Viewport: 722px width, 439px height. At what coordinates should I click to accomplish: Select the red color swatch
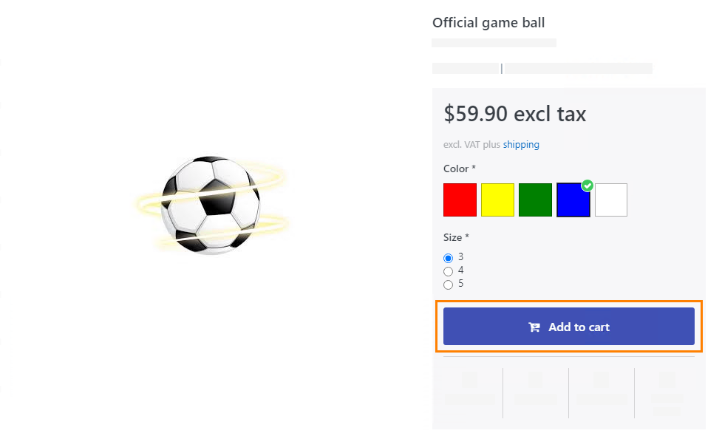460,200
